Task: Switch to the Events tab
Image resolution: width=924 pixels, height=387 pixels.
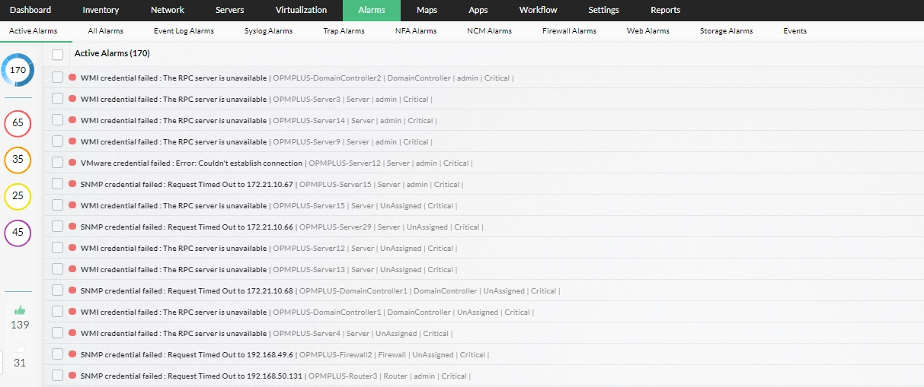Action: 795,31
